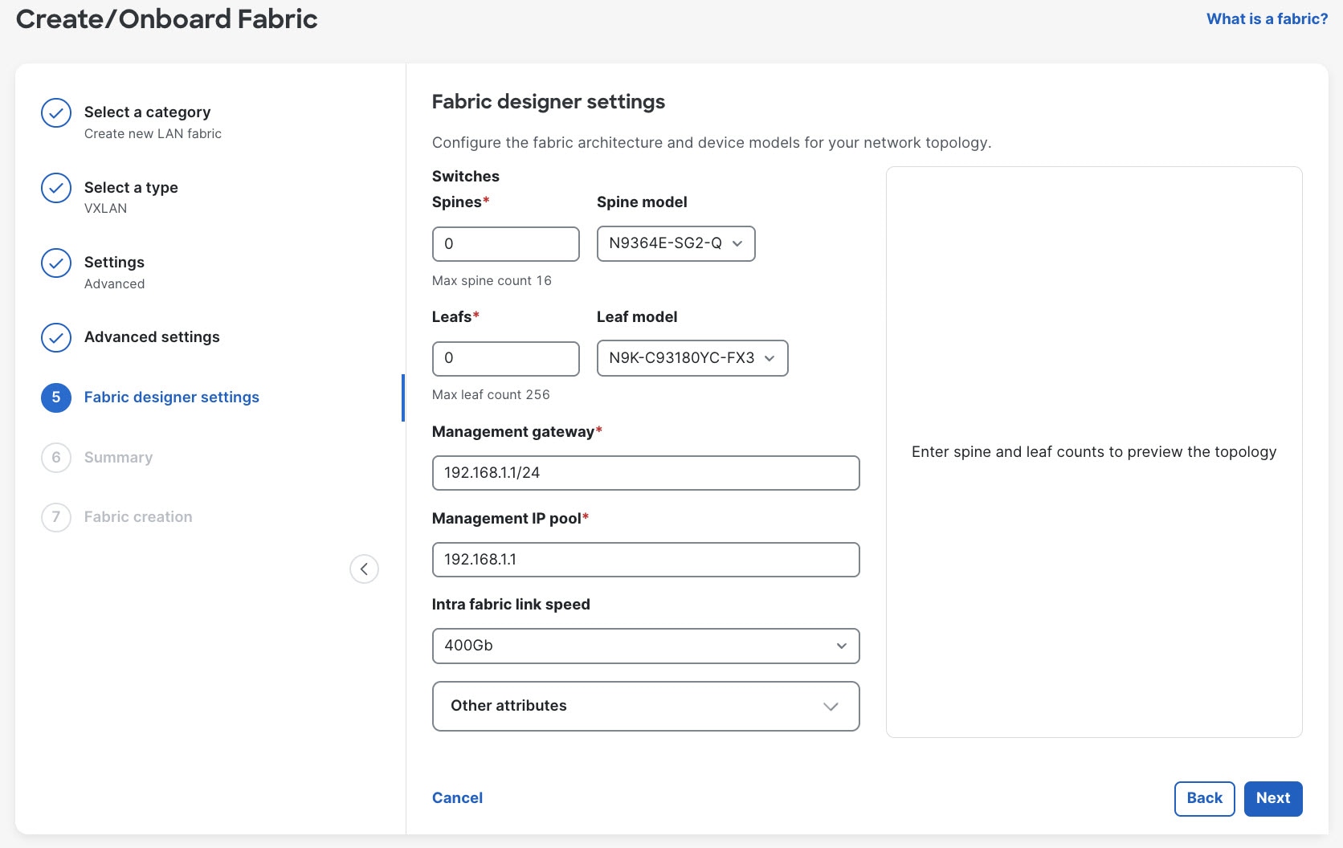Click the completed check icon beside Select a category
1343x848 pixels.
[55, 113]
